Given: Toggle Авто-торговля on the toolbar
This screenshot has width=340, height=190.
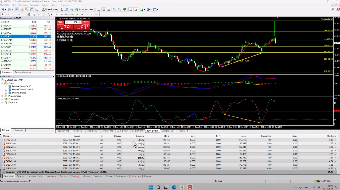Looking at the screenshot, I should pyautogui.click(x=84, y=9).
